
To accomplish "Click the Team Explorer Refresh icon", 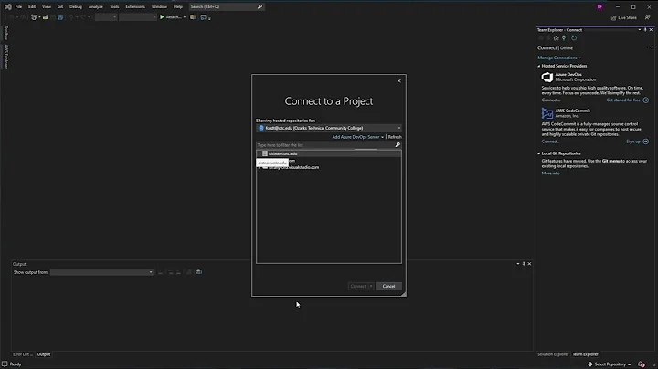I will pyautogui.click(x=574, y=38).
